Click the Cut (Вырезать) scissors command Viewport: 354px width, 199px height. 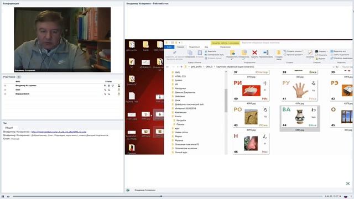(x=210, y=51)
